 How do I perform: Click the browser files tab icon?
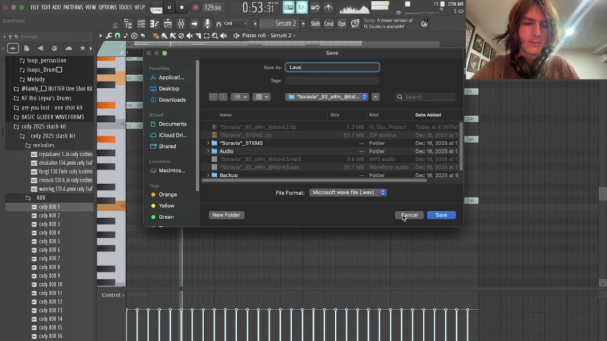pos(27,48)
